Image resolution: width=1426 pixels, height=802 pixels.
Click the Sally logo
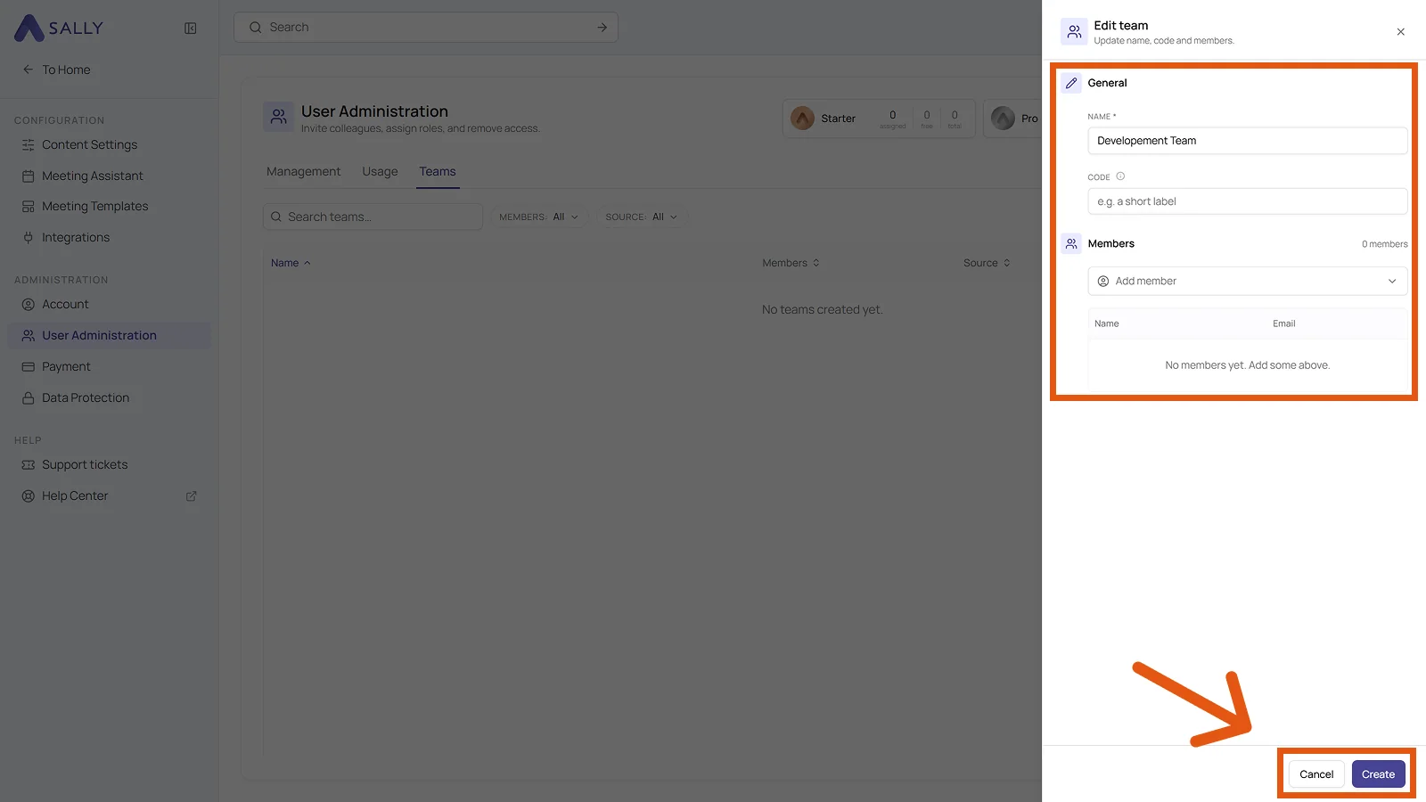(59, 29)
